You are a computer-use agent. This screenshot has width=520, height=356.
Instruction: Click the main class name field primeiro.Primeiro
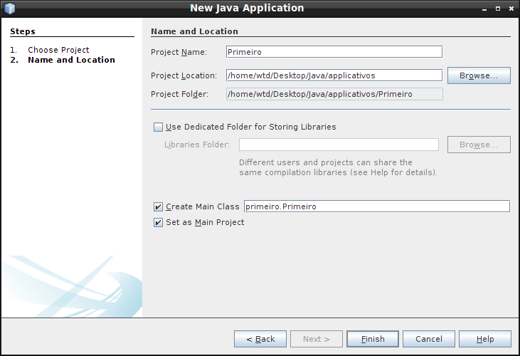tap(377, 206)
